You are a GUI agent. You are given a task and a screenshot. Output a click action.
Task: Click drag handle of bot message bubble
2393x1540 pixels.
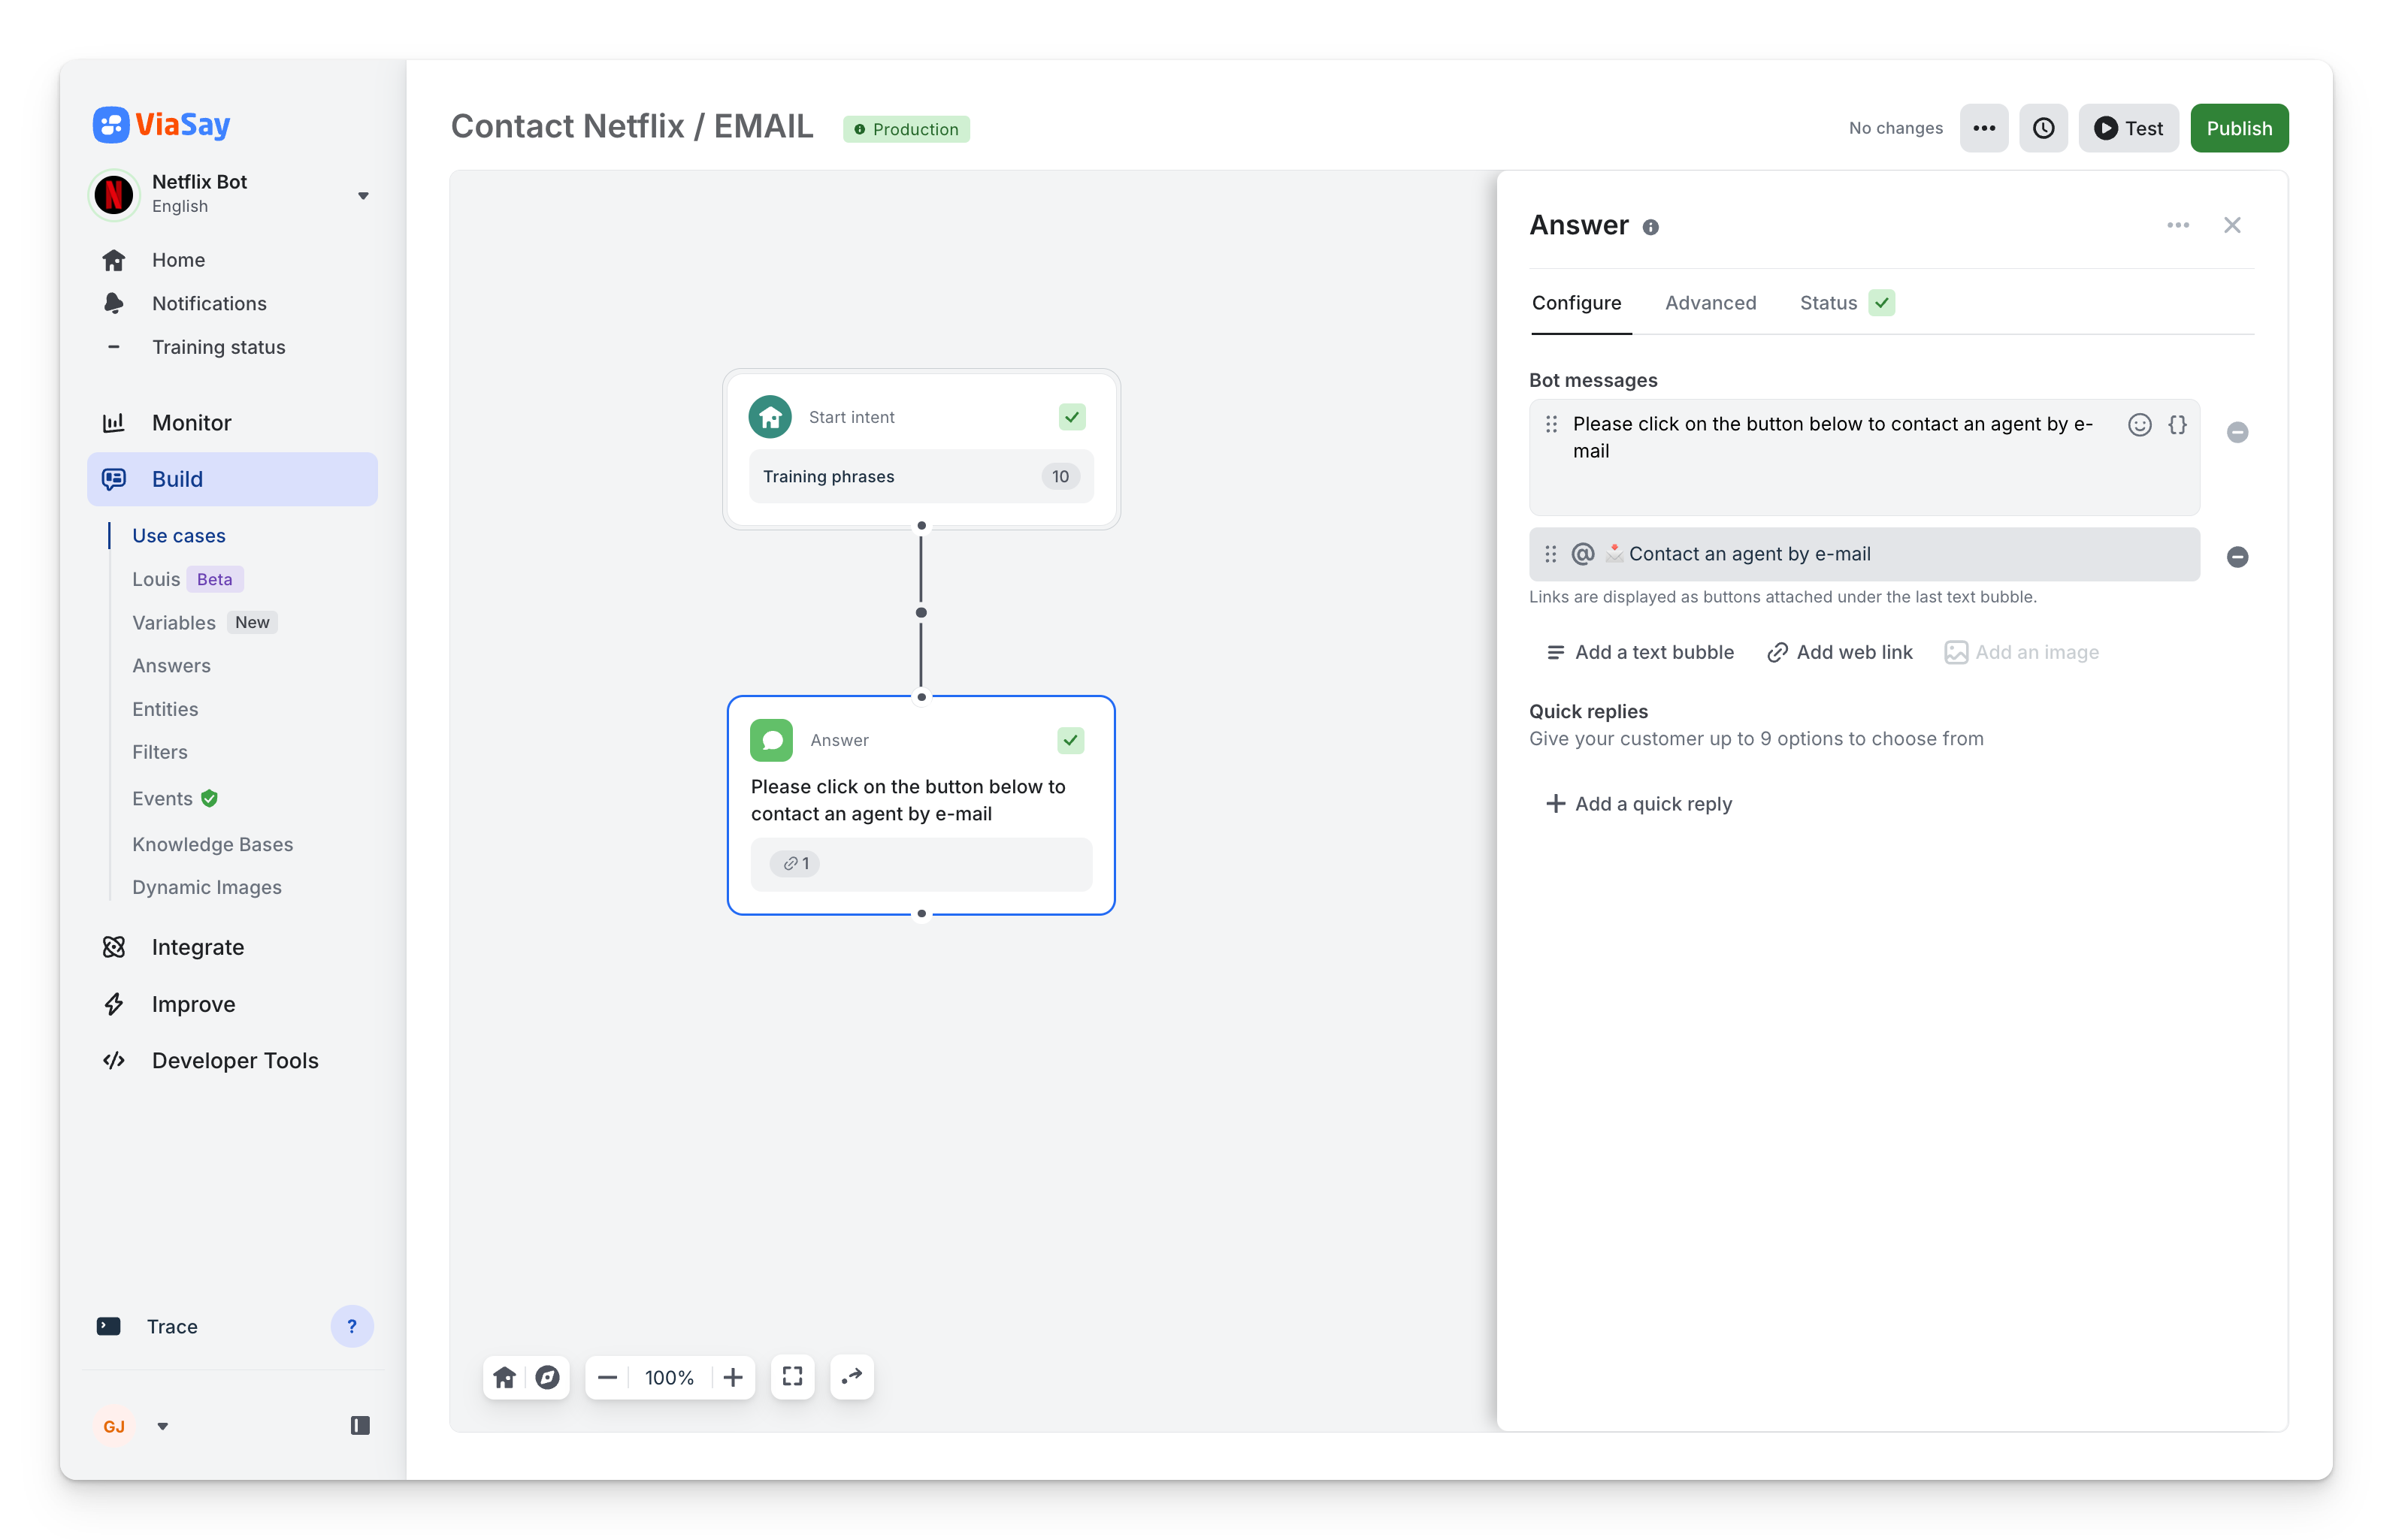click(1550, 424)
